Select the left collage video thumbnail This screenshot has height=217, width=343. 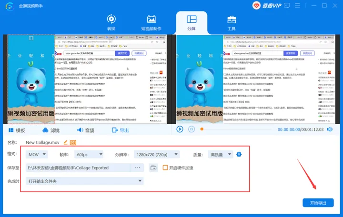31,79
